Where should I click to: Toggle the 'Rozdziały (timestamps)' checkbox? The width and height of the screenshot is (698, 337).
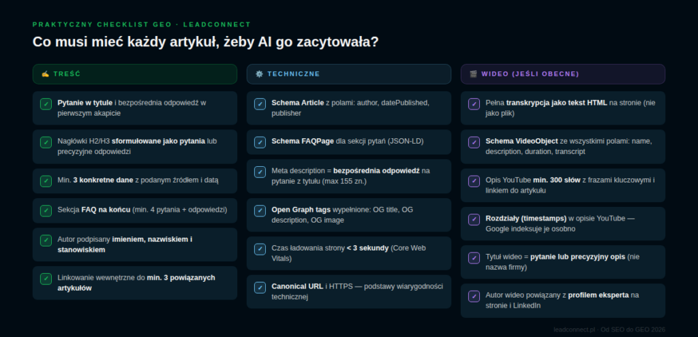pyautogui.click(x=474, y=219)
